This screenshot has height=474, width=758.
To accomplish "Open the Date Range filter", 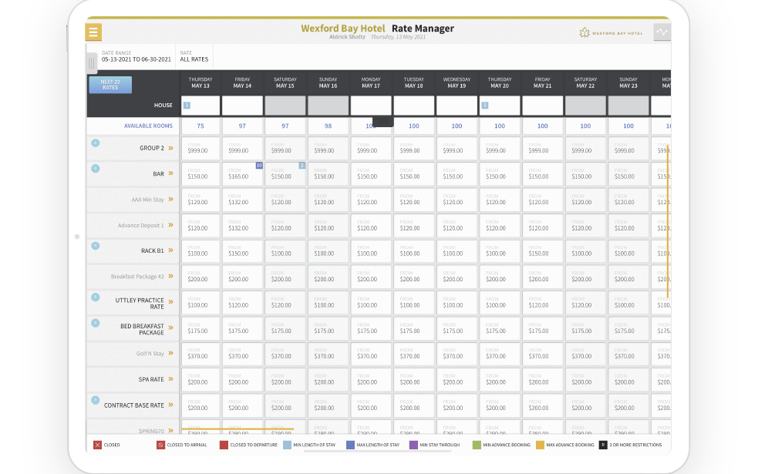I will coord(136,56).
